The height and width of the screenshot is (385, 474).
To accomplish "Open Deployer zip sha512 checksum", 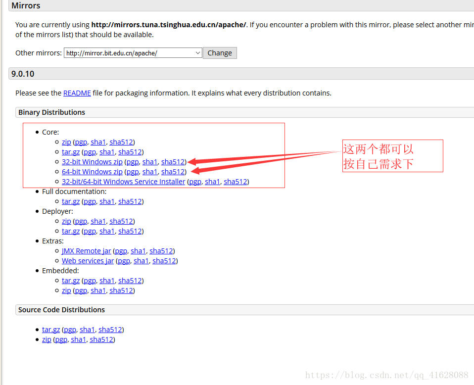I will [121, 221].
